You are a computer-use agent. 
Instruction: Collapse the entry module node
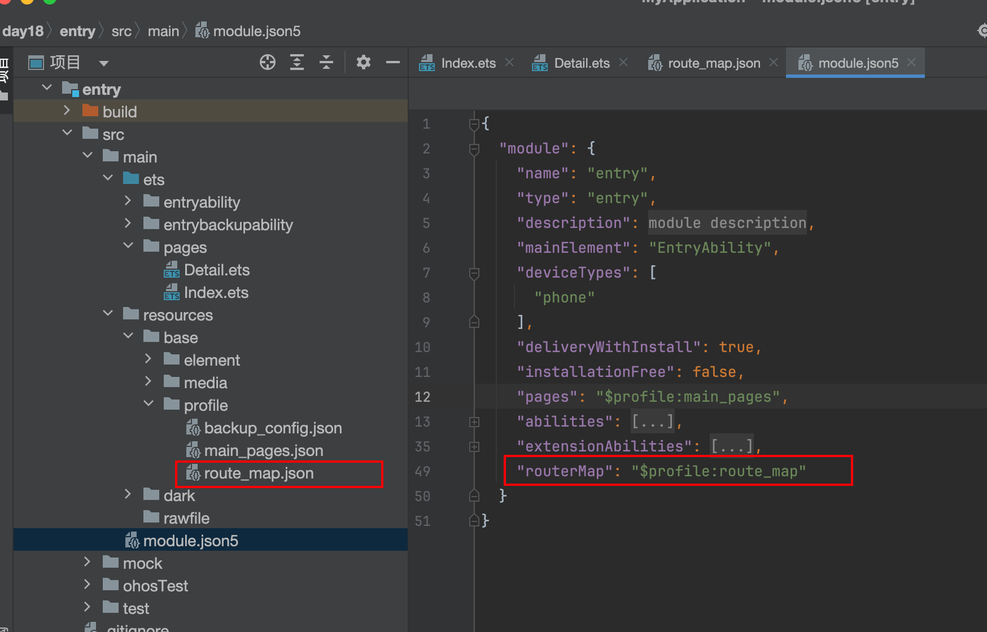(x=47, y=87)
